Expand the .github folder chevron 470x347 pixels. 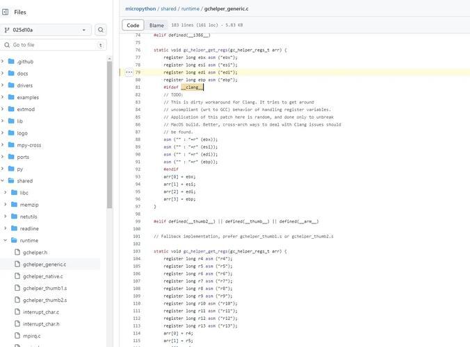pyautogui.click(x=2, y=61)
